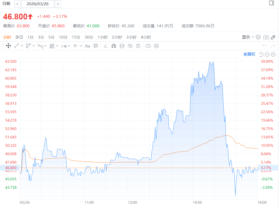This screenshot has height=210, width=279.
Task: Select the 30分 timeframe tab
Action: click(89, 37)
